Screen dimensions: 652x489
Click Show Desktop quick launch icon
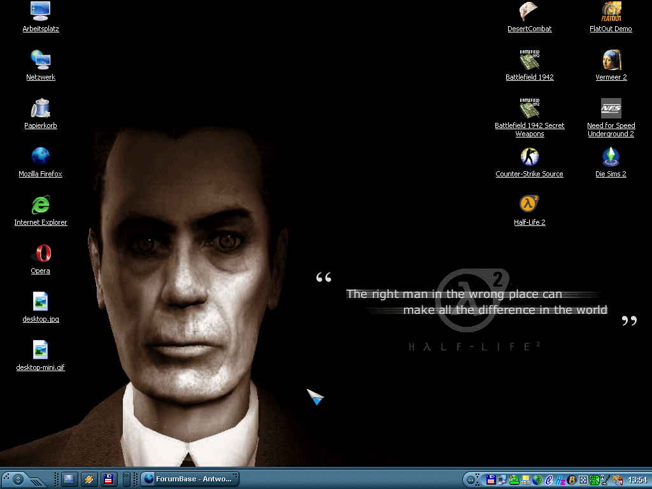pyautogui.click(x=69, y=479)
